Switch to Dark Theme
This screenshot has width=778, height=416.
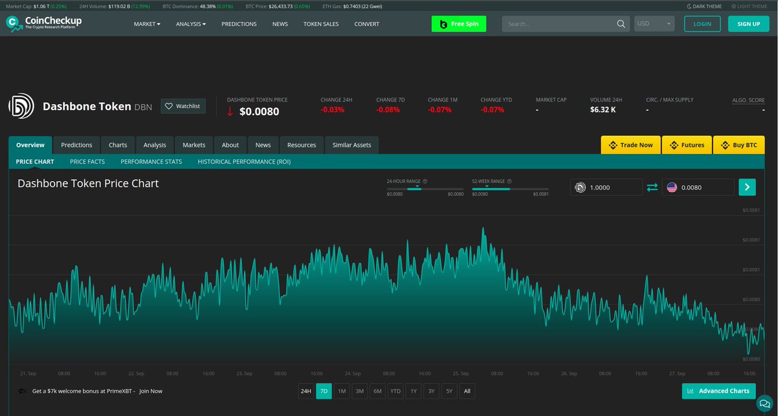pyautogui.click(x=703, y=6)
